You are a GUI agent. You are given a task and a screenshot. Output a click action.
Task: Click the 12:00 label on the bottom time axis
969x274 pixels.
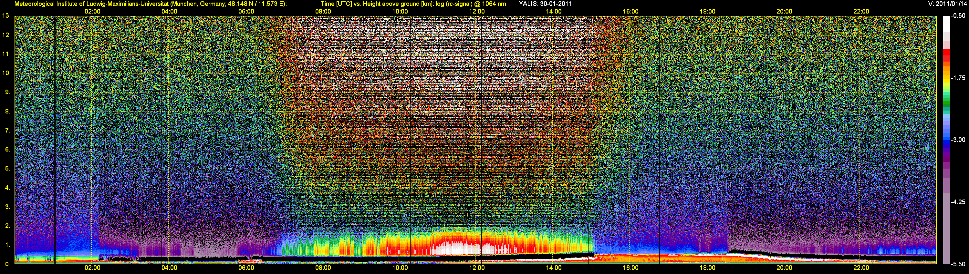(x=477, y=268)
